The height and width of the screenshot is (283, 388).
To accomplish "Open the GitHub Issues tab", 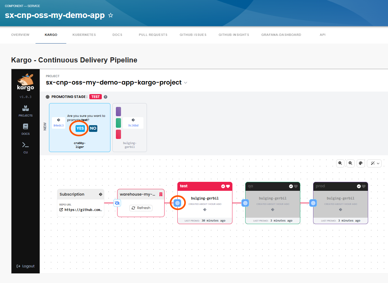I will (193, 35).
